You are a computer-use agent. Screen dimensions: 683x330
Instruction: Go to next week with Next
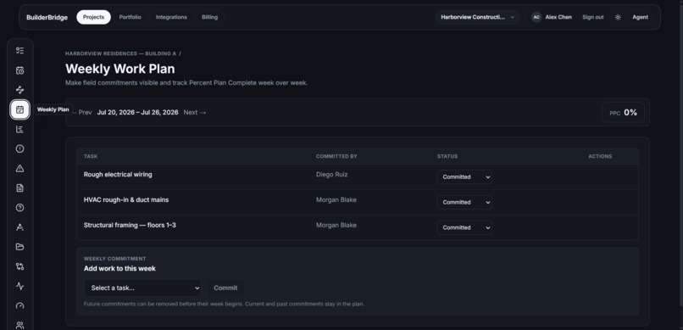[195, 113]
